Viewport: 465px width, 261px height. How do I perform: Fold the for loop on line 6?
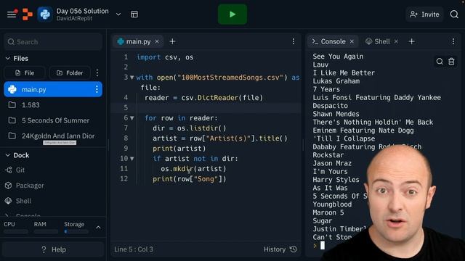tap(132, 118)
